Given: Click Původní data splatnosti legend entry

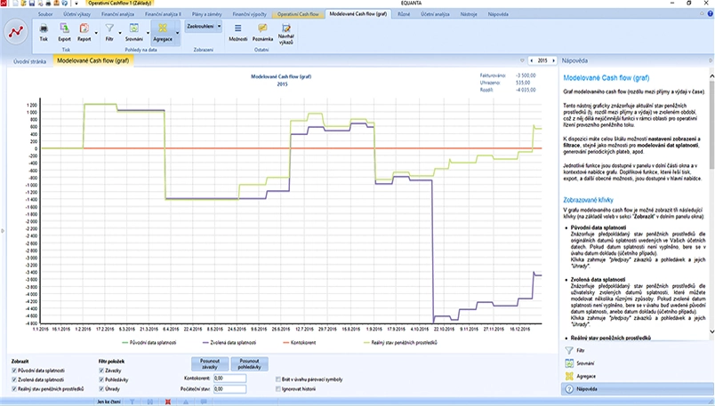Looking at the screenshot, I should tap(149, 342).
